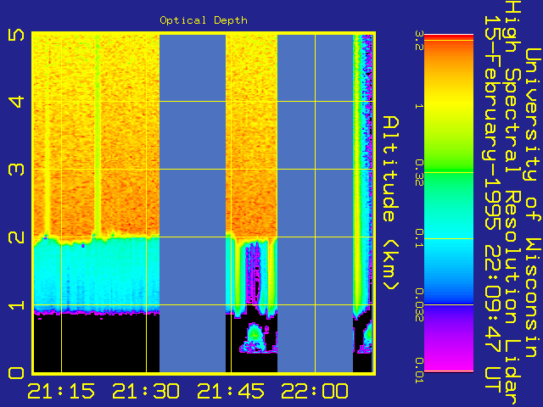Click the orange region of the colorbar
The width and height of the screenshot is (543, 407).
click(449, 60)
